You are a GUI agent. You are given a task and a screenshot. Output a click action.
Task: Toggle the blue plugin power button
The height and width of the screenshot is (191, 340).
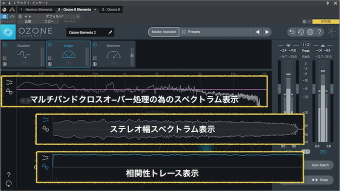4,16
